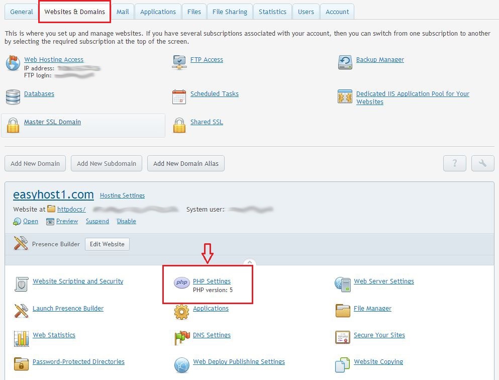Click the Web Statistics chart icon
This screenshot has height=380, width=499.
pyautogui.click(x=22, y=337)
